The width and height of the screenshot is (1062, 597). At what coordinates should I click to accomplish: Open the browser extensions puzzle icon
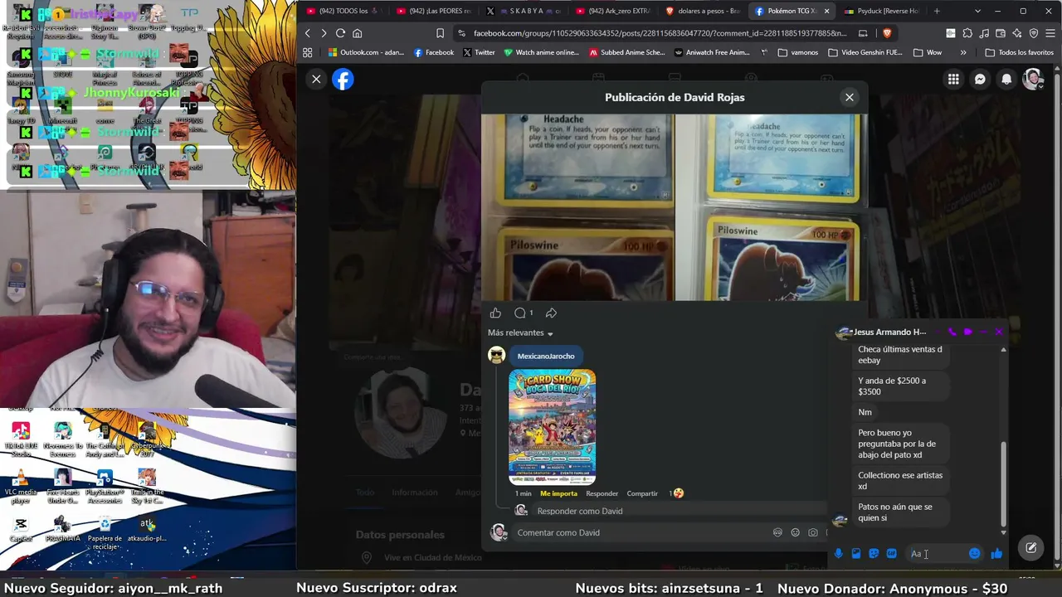[x=967, y=33]
